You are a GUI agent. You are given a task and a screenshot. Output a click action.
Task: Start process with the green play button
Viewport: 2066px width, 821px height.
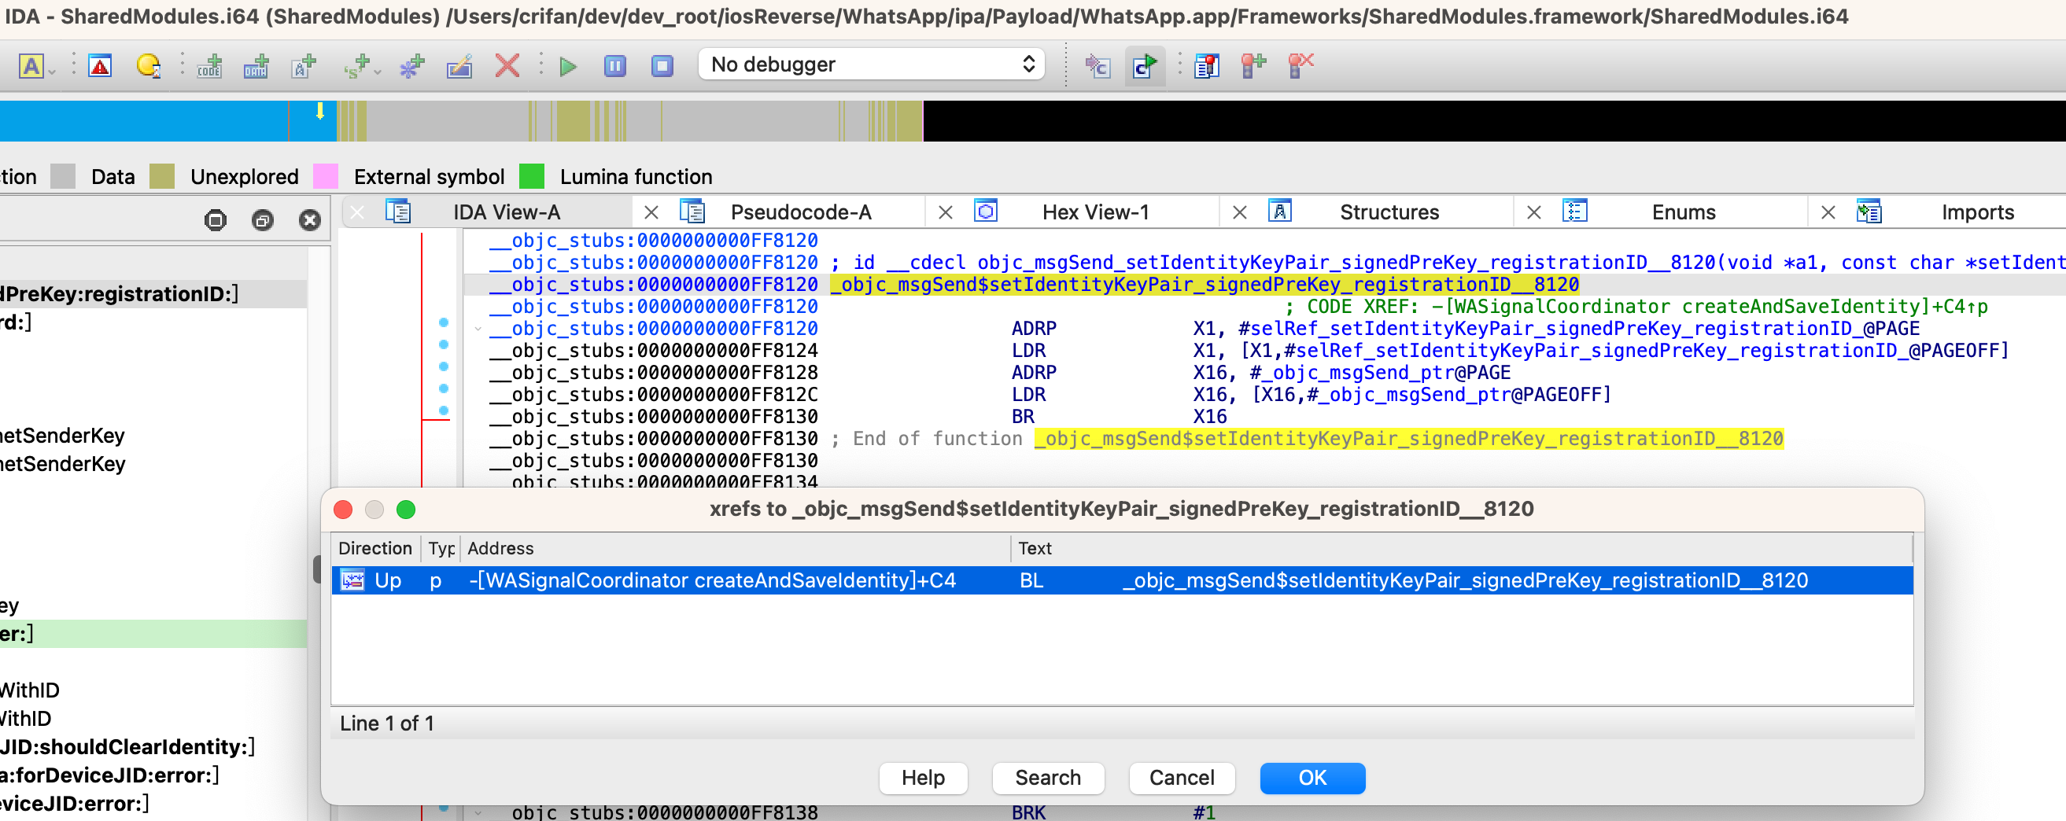tap(568, 66)
